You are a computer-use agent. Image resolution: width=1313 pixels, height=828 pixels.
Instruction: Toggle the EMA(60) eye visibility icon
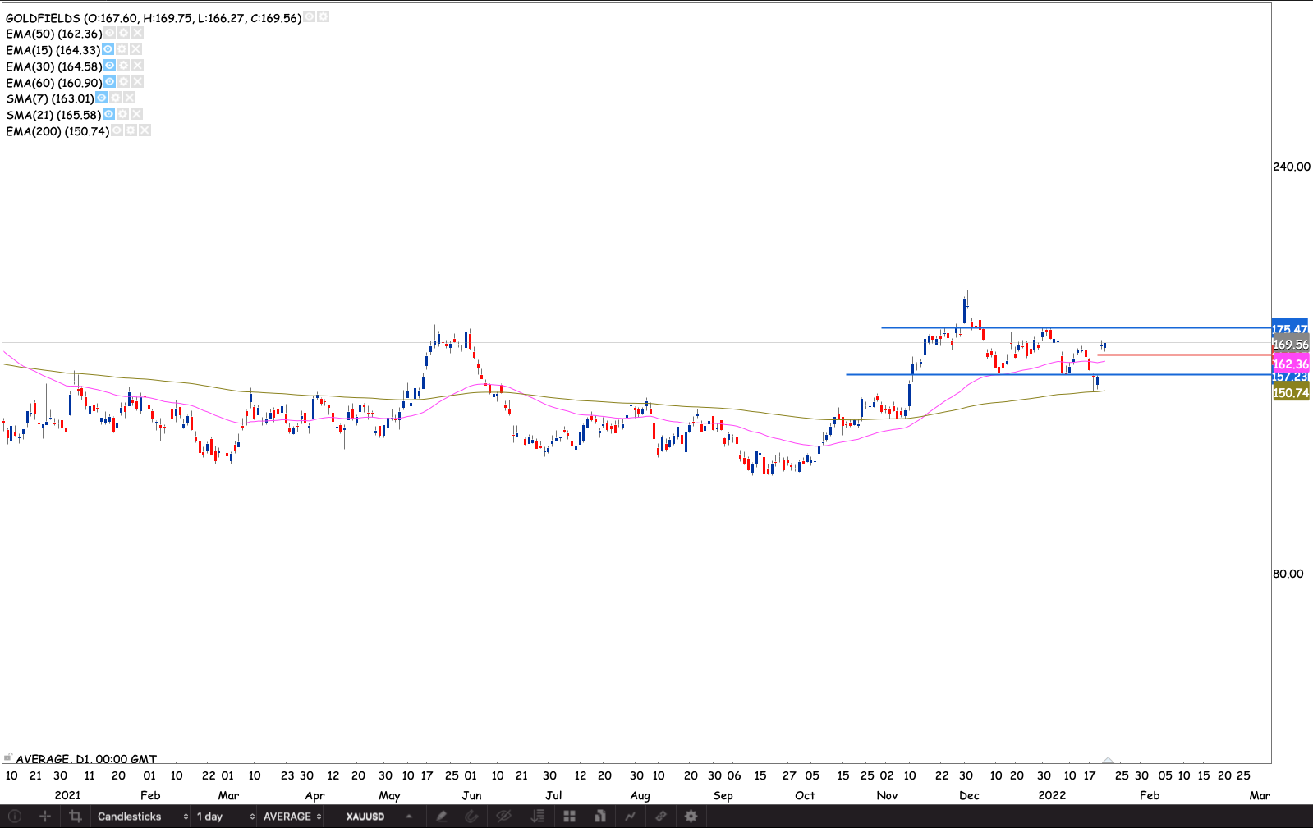point(109,82)
